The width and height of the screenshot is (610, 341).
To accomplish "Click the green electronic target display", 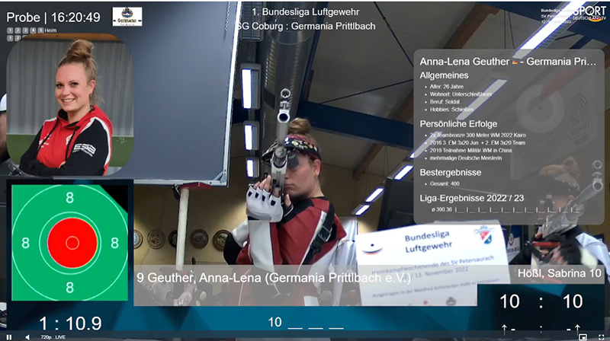I will point(70,243).
